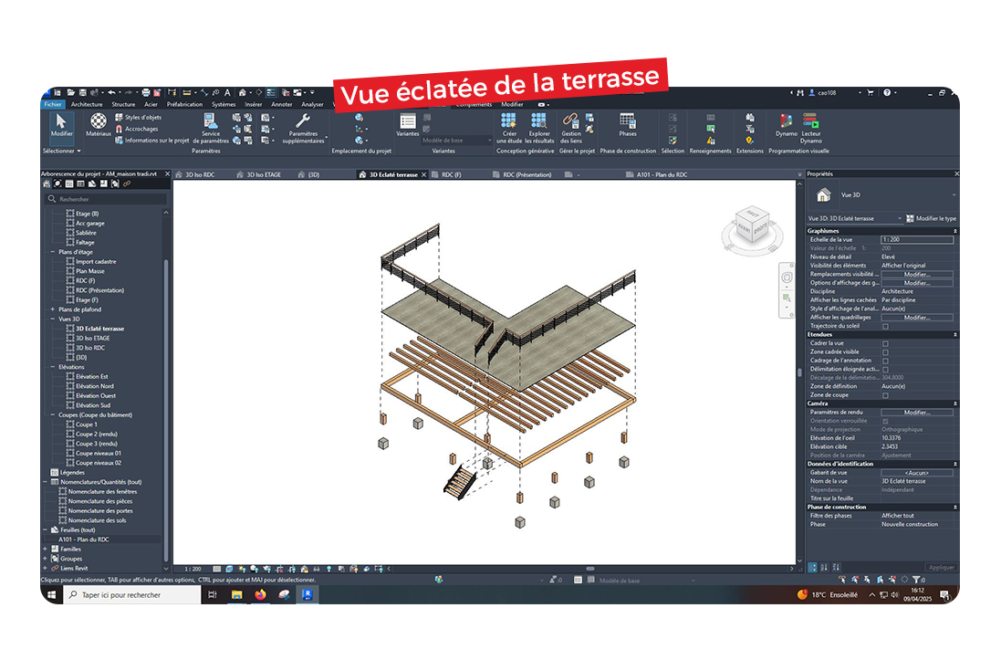Click the default 3D view house icon

tap(243, 92)
